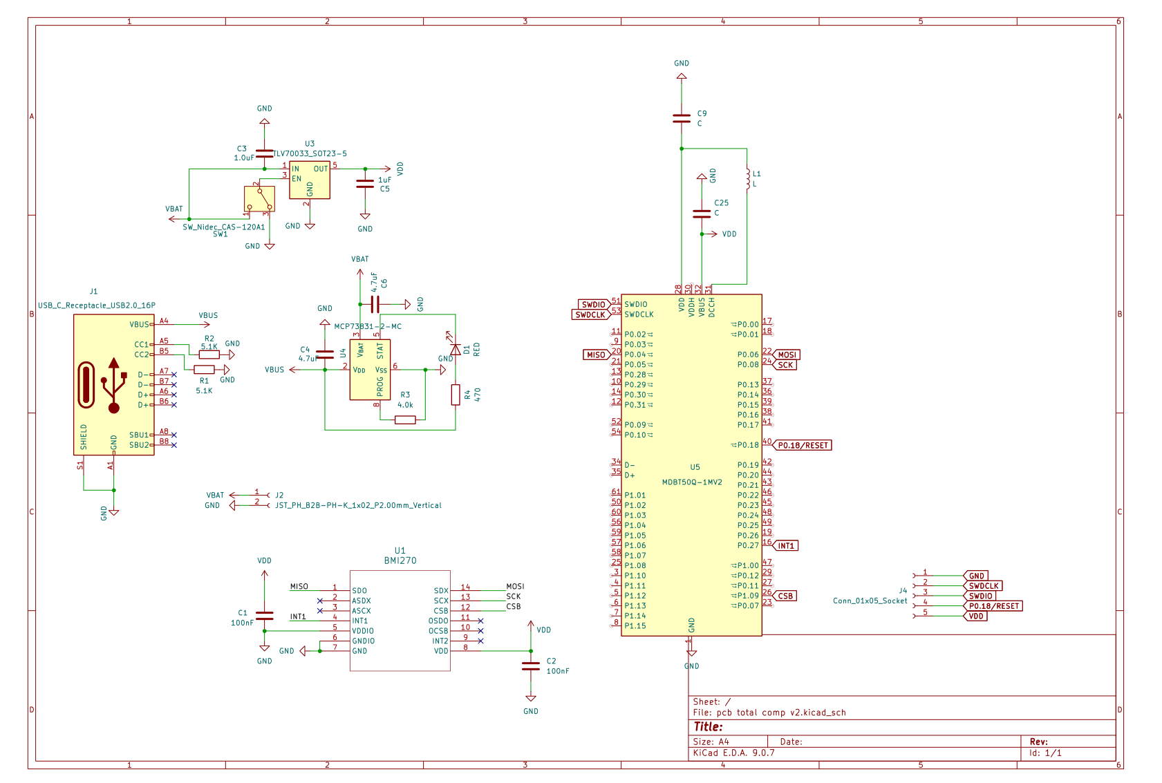Click the P0.18/RESET label on J4 pin 4
Screen dimensions: 1162x783
(993, 606)
